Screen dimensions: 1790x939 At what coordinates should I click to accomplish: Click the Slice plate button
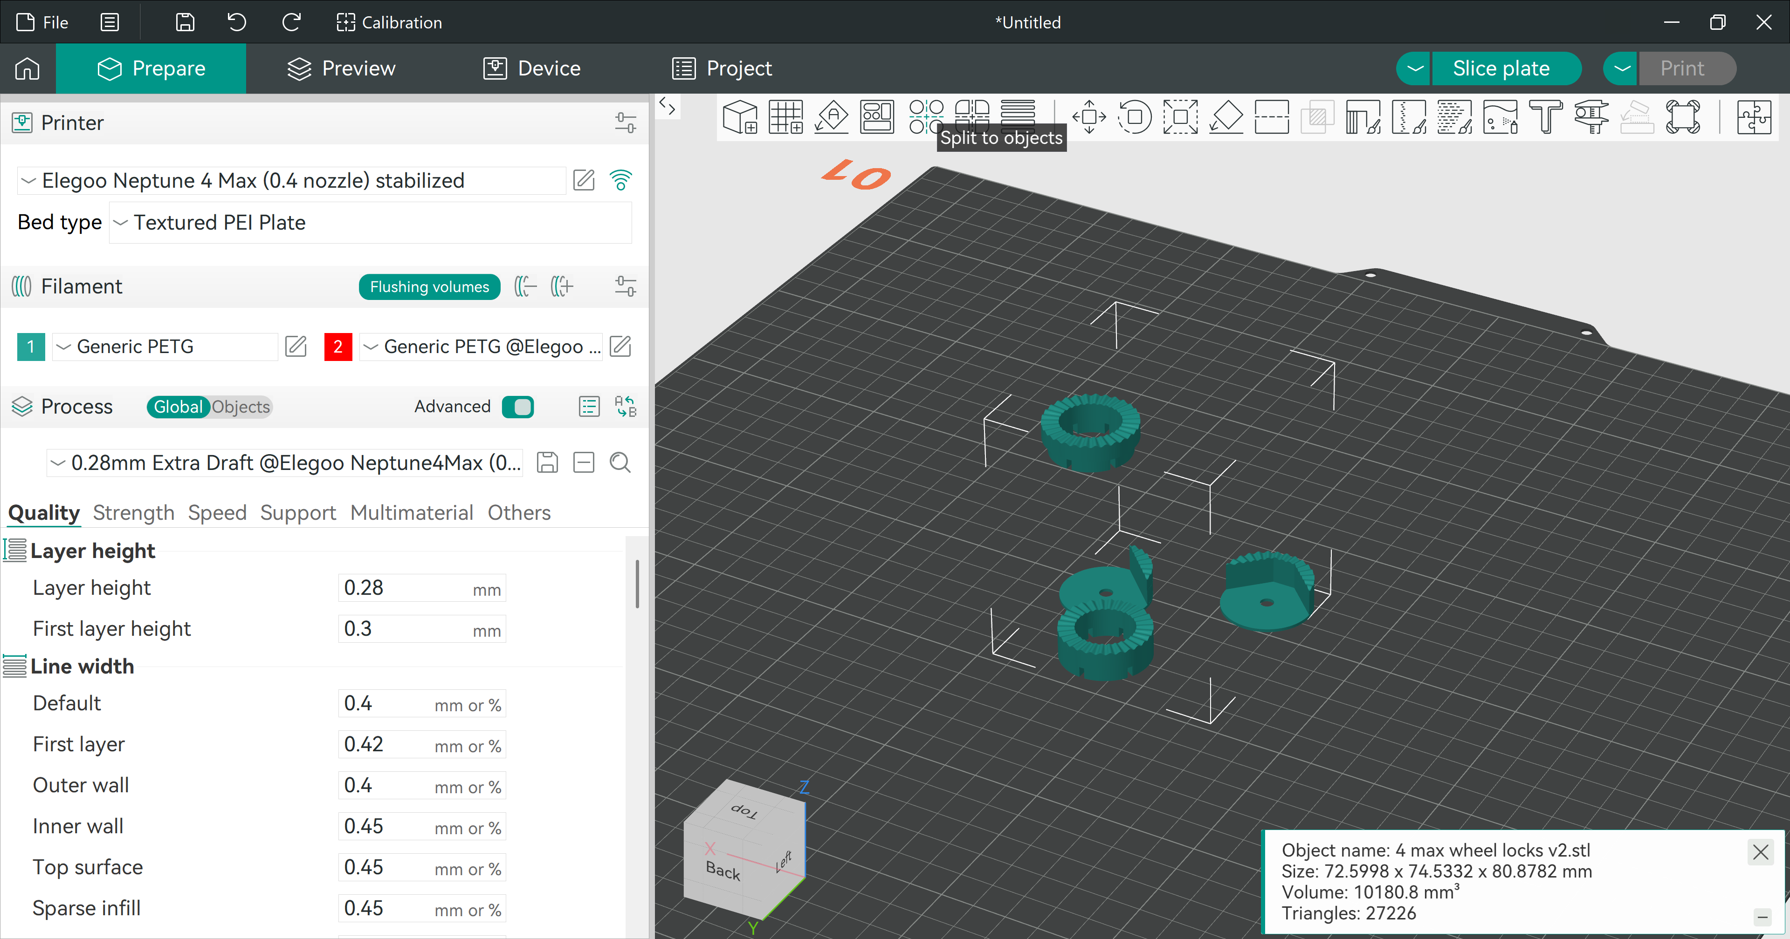pos(1501,68)
